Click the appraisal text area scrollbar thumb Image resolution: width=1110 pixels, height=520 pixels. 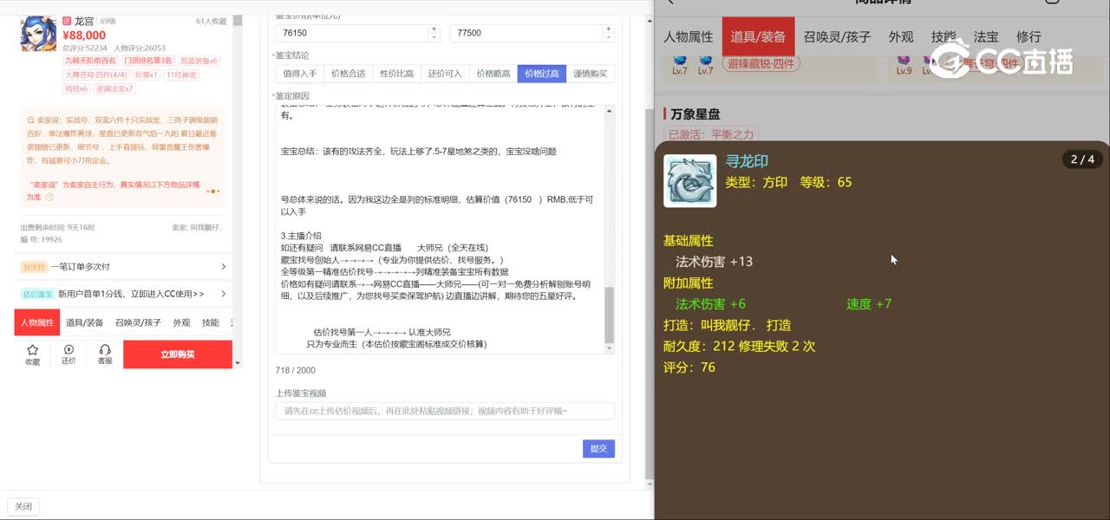tap(609, 315)
